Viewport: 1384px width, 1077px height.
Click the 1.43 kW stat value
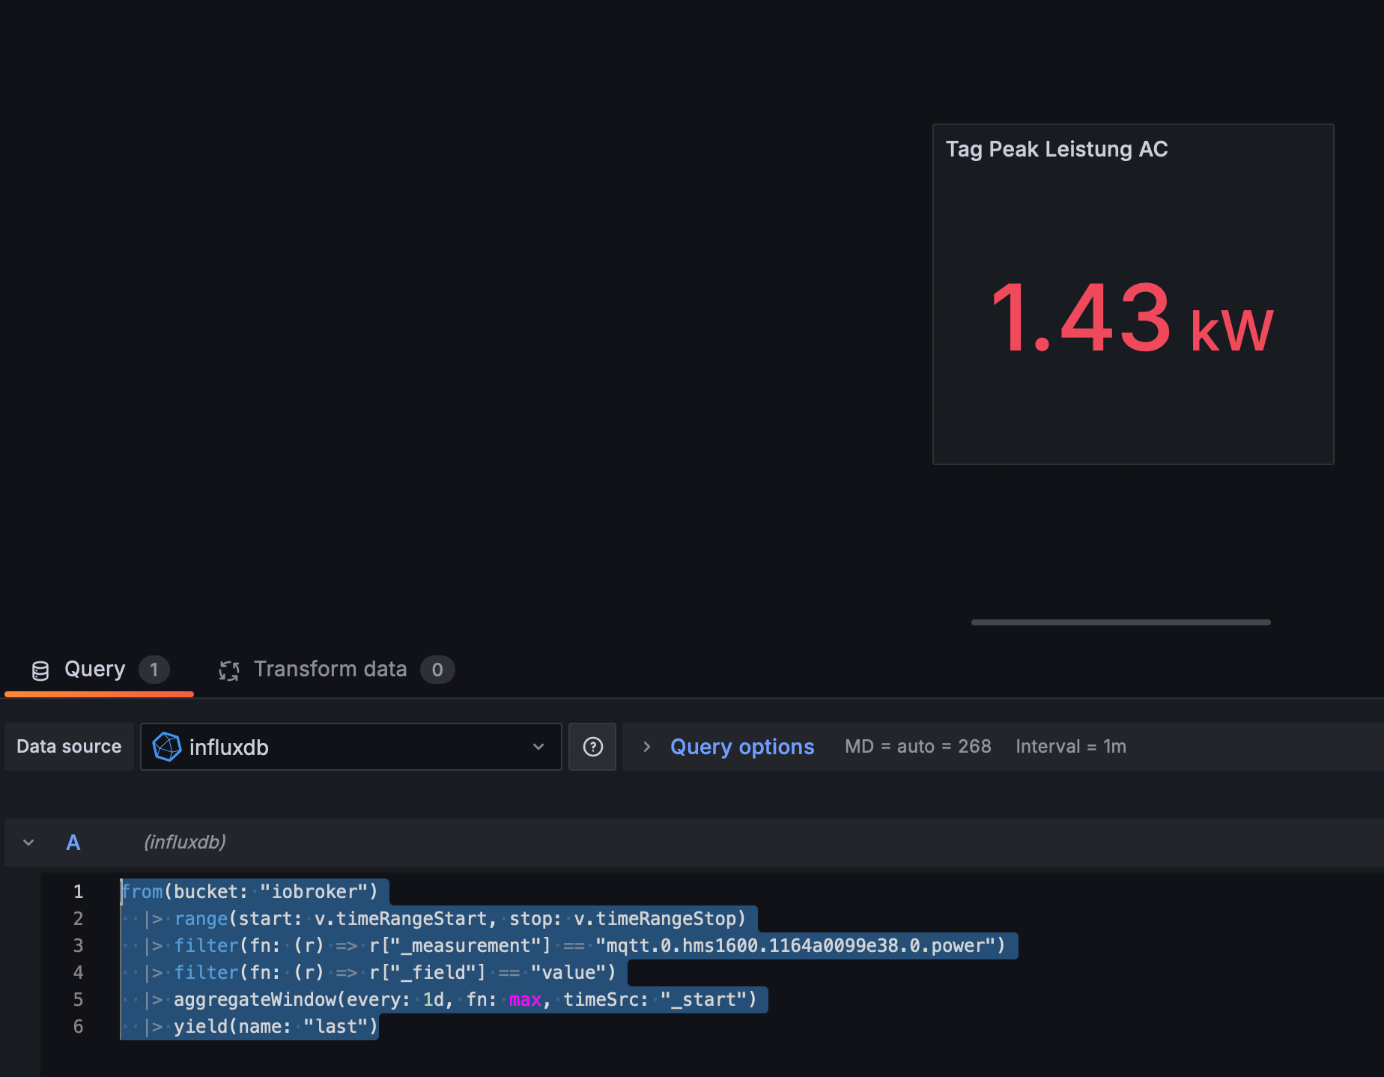pos(1131,318)
